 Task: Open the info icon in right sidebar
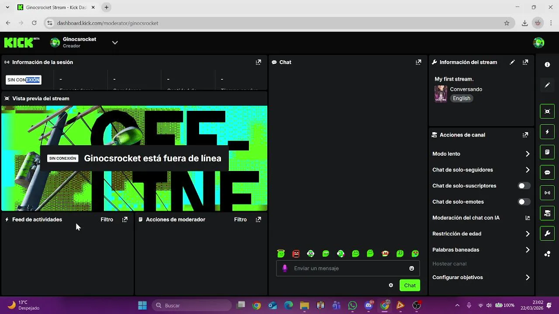[x=547, y=65]
